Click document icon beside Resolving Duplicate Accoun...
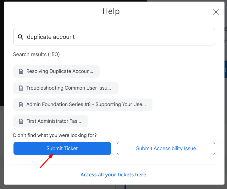This screenshot has height=189, width=227. pos(21,72)
